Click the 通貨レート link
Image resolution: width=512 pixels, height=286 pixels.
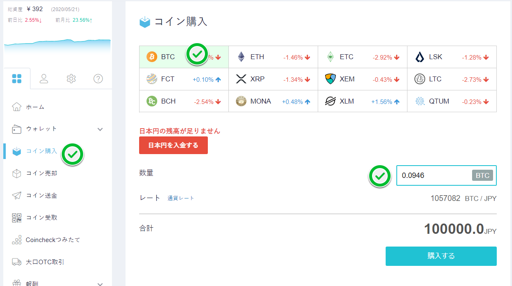[181, 198]
